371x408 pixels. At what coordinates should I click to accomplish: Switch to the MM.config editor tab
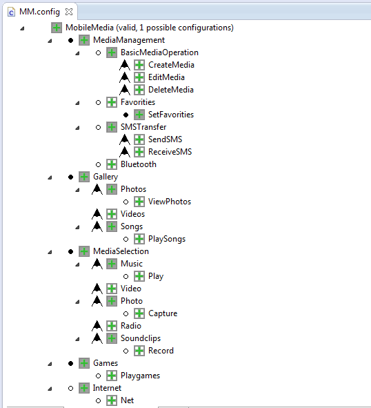pyautogui.click(x=39, y=12)
